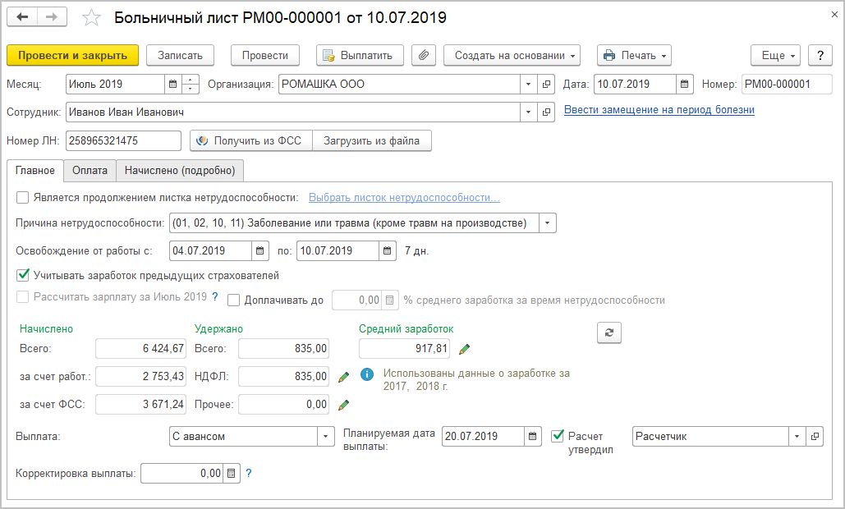The image size is (845, 509).
Task: Toggle the Доплачивать до checkbox
Action: (x=234, y=300)
